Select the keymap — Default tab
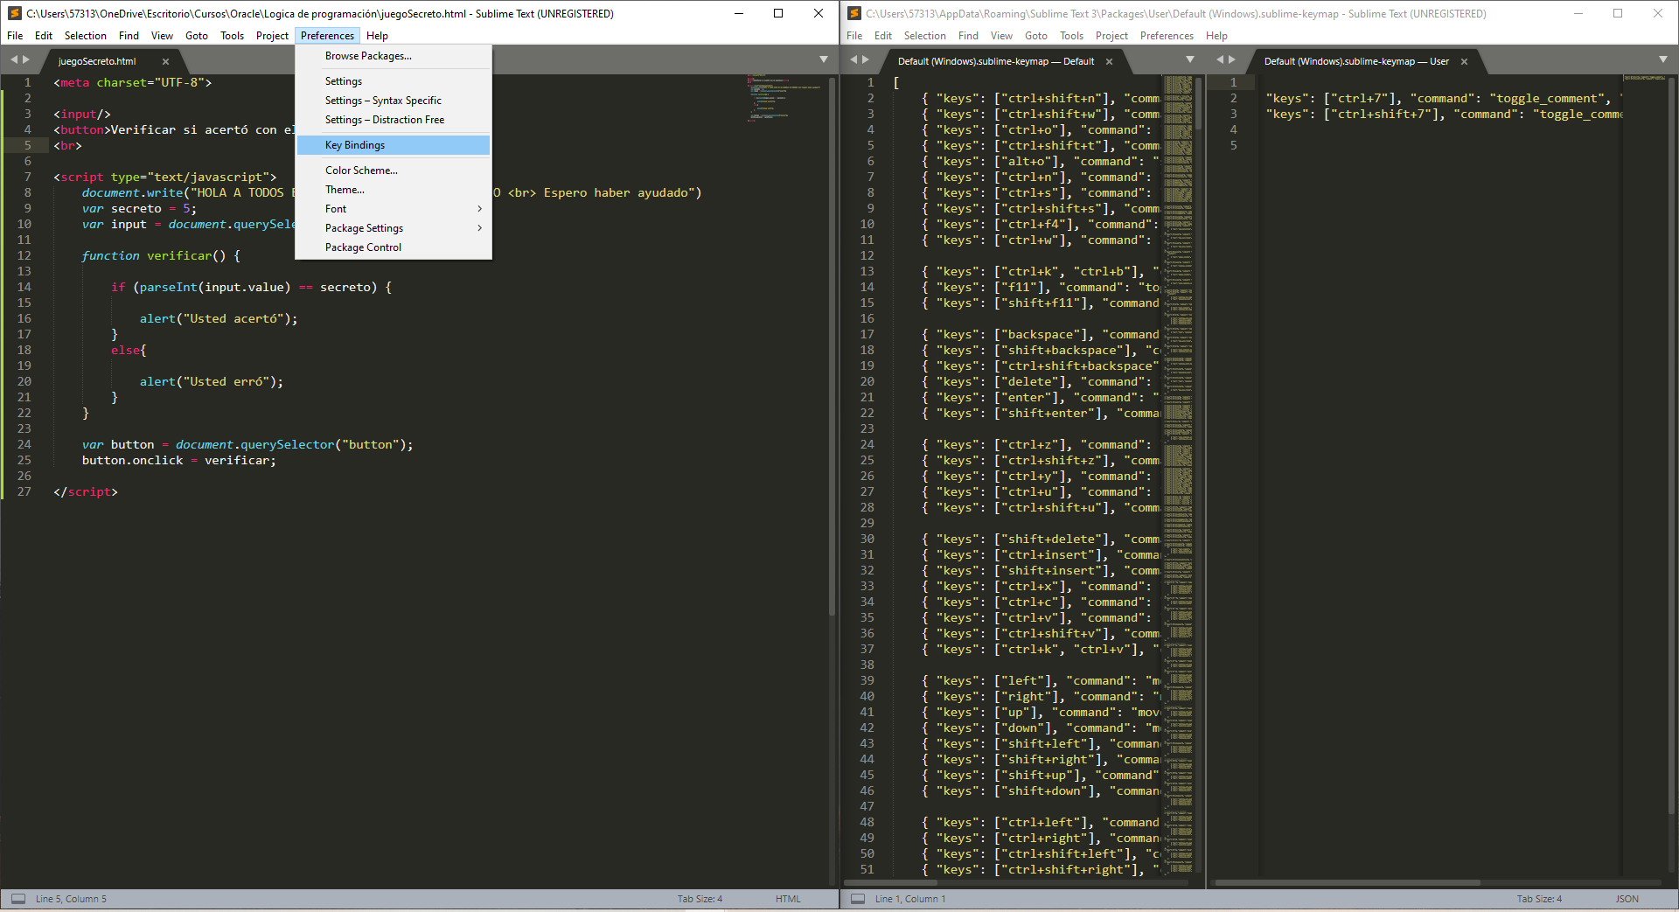This screenshot has width=1679, height=912. pos(995,61)
